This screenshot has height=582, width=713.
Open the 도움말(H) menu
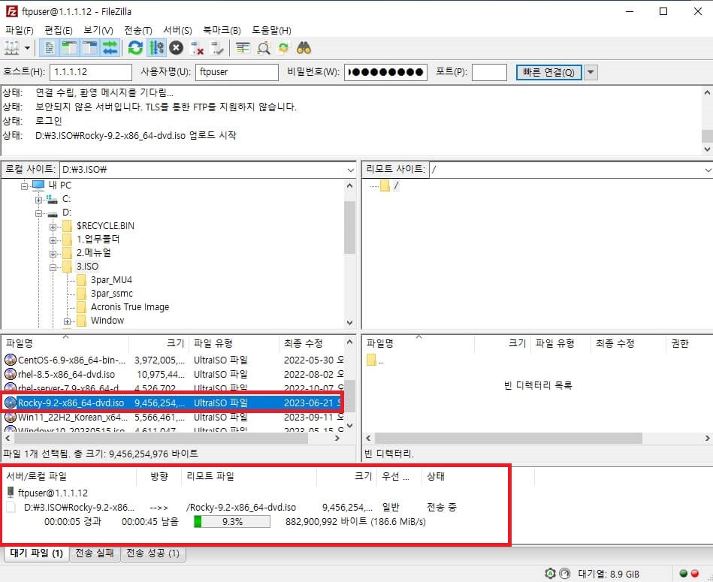click(x=271, y=31)
